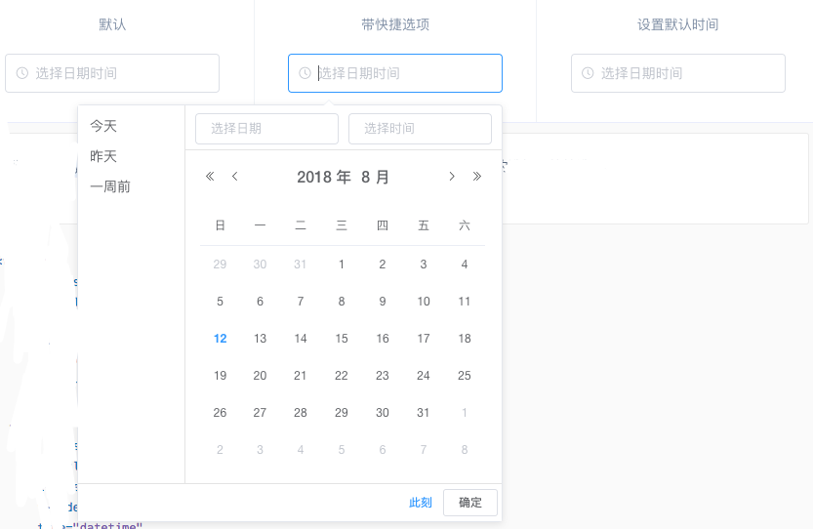Click the previous year double-arrow icon

(210, 177)
